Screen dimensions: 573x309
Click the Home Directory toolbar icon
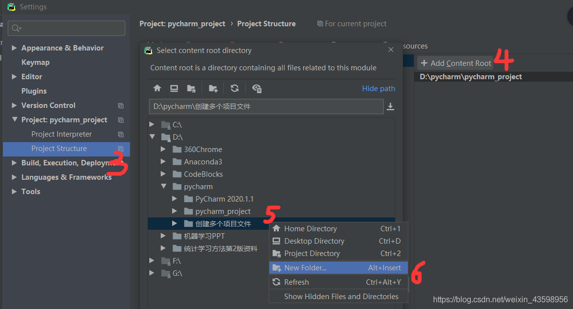(157, 88)
